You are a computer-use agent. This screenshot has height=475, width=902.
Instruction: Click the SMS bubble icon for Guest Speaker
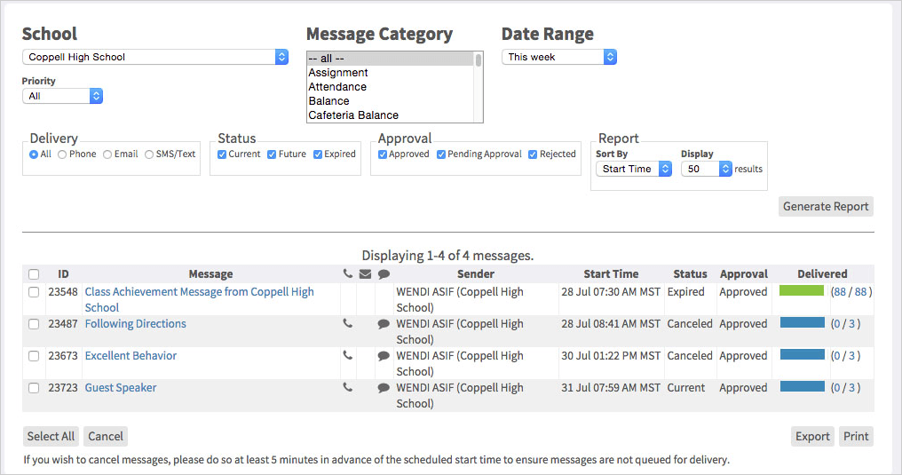[384, 388]
